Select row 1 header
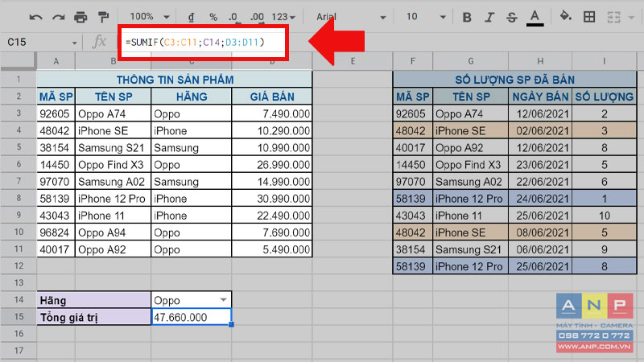 (19, 79)
